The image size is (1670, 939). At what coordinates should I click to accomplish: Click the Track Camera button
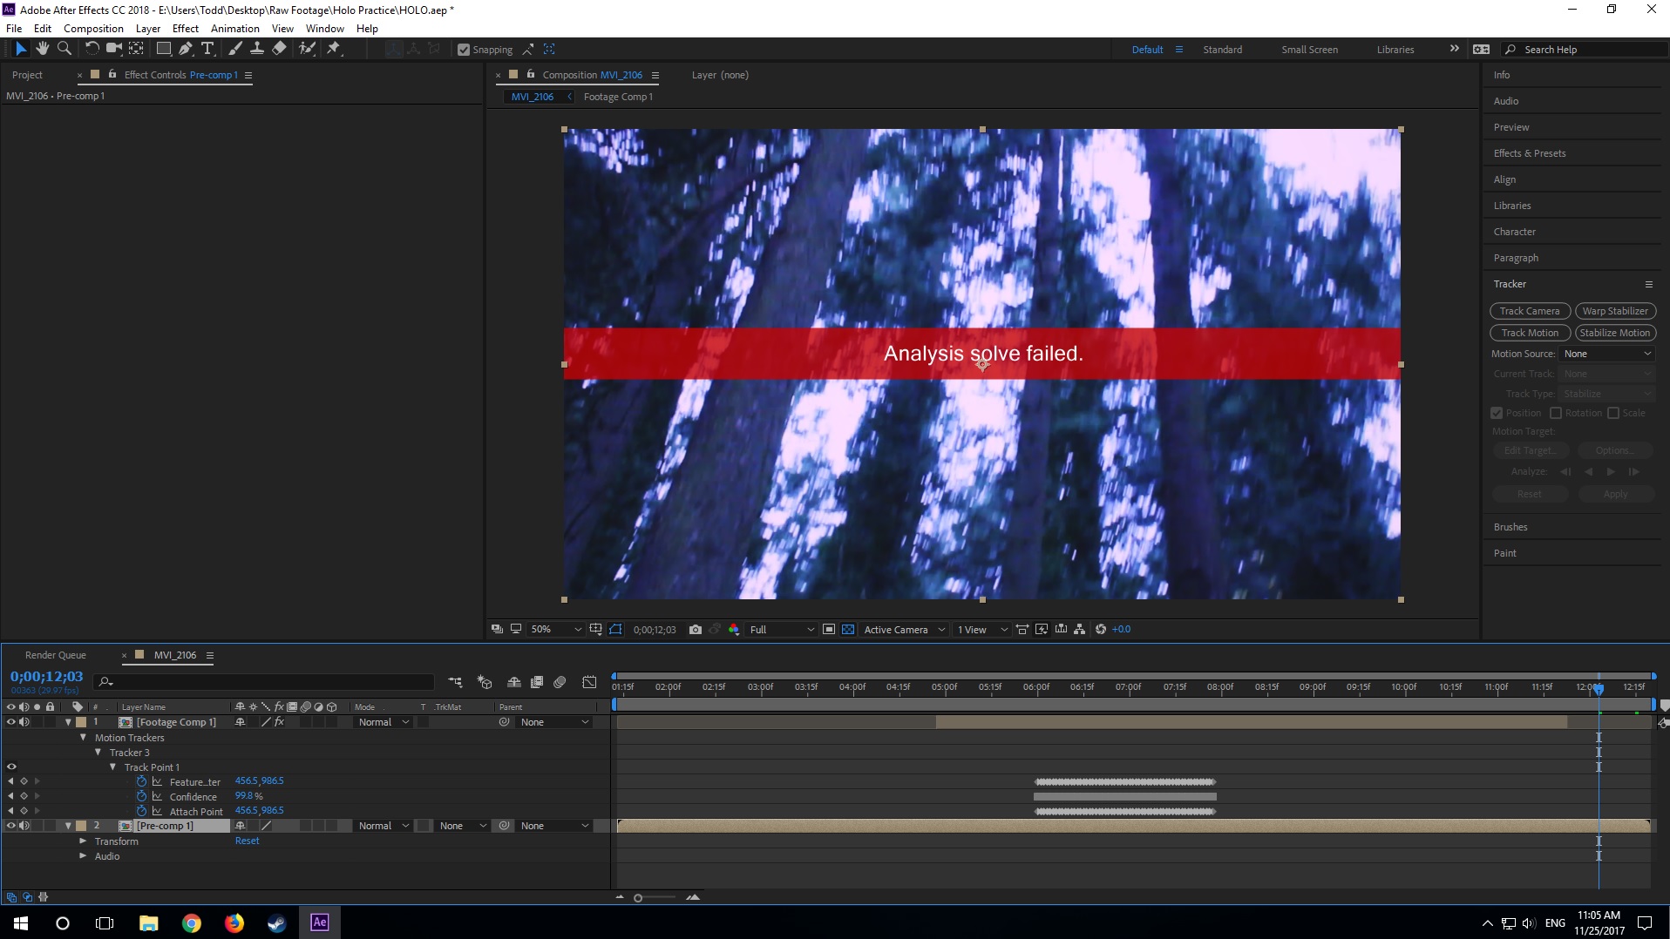click(1529, 311)
